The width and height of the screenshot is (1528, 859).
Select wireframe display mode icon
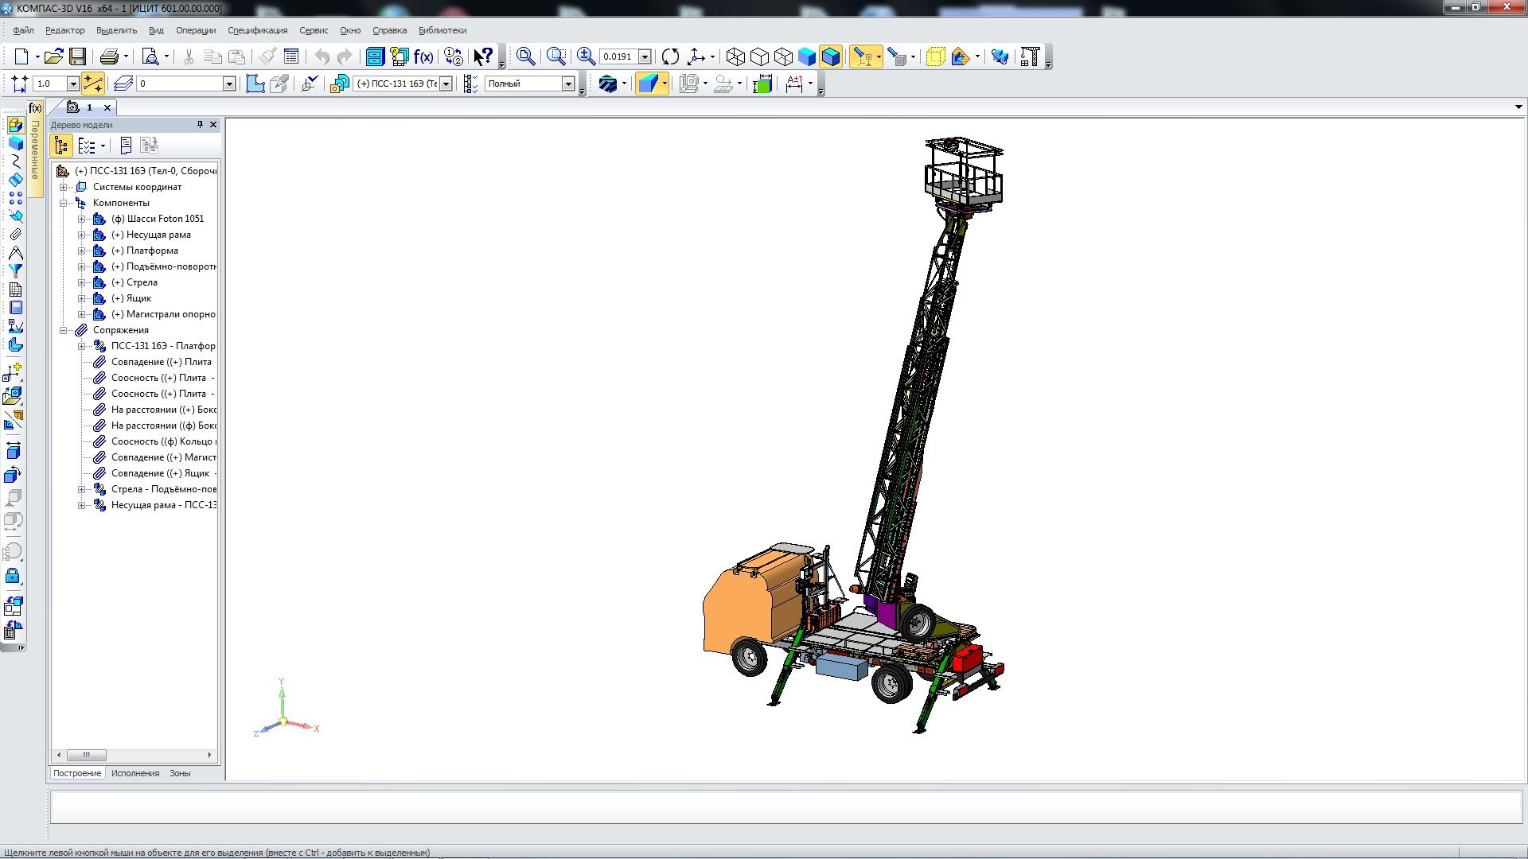click(x=735, y=56)
